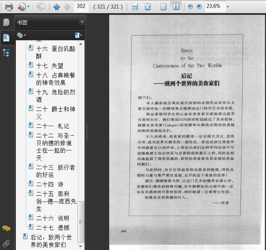Click the 书签 panel title

coord(22,23)
